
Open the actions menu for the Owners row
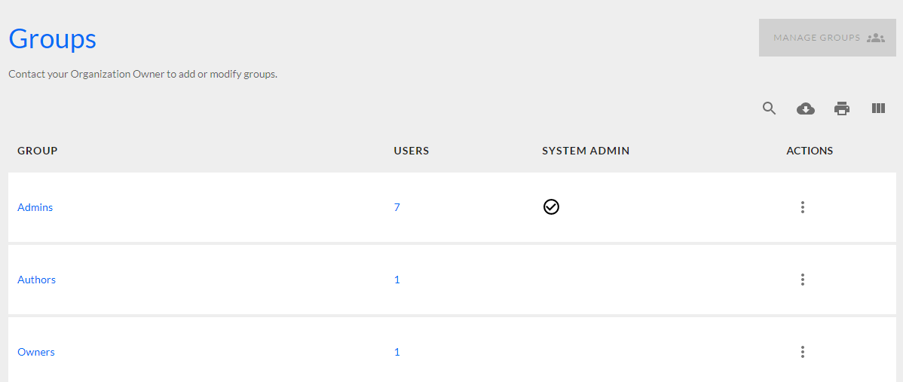pyautogui.click(x=803, y=352)
